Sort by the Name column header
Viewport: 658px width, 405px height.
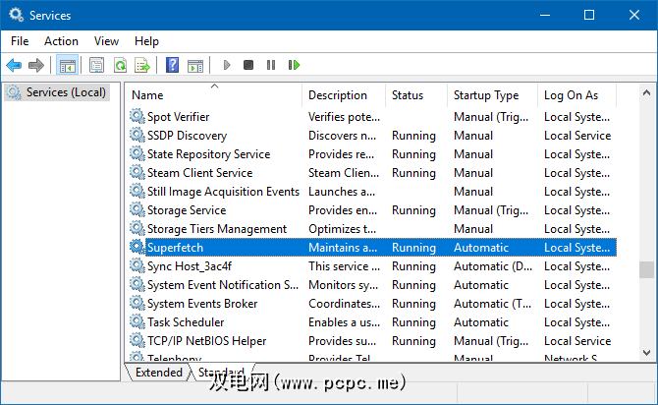(147, 95)
